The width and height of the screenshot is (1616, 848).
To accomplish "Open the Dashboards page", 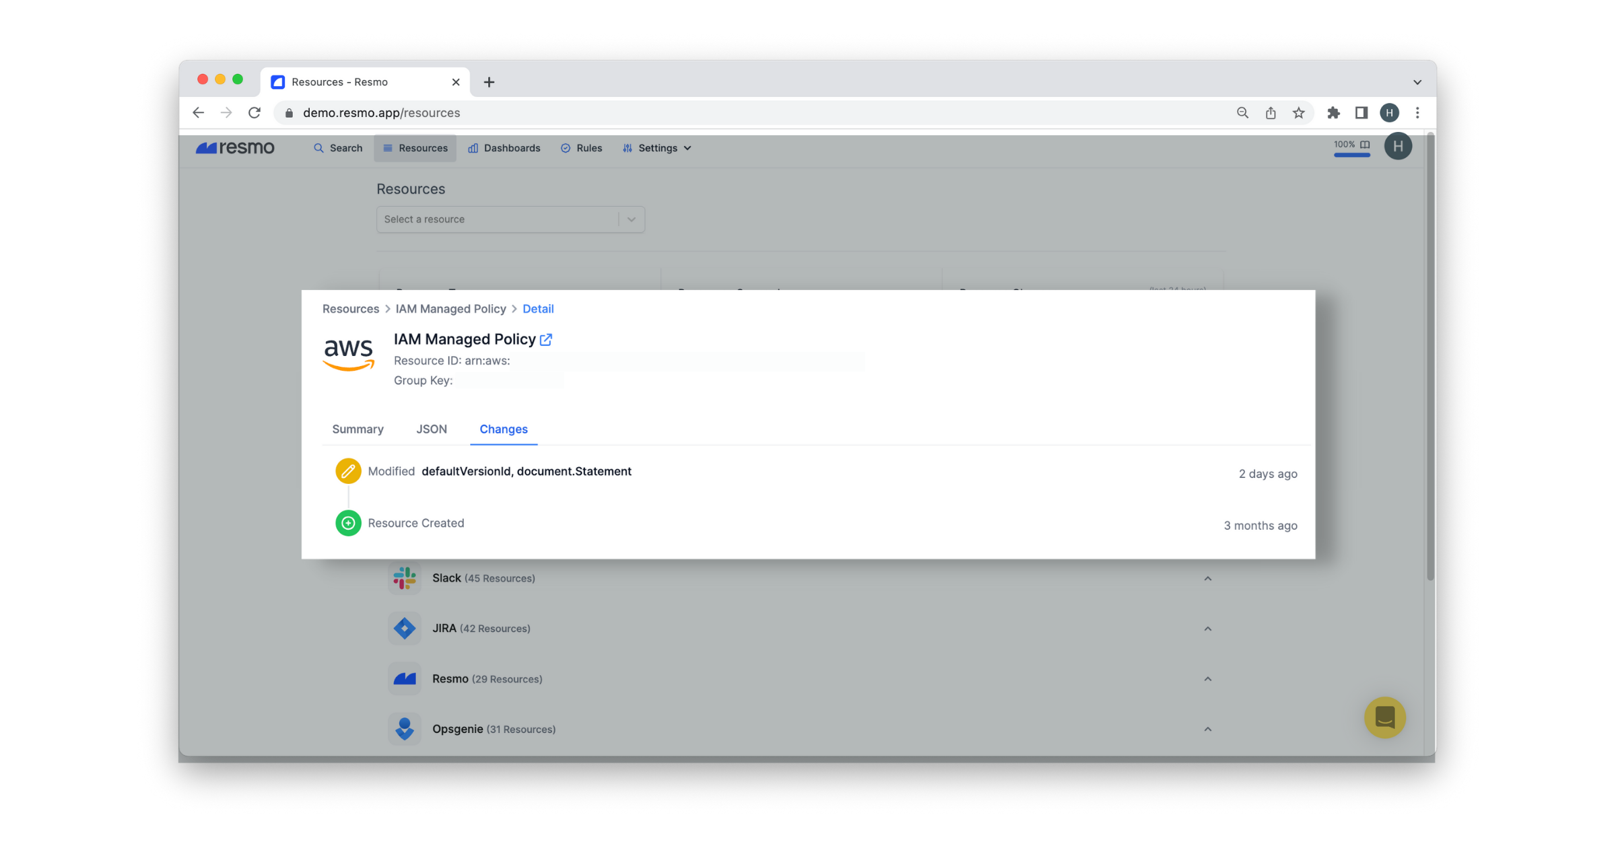I will click(504, 148).
